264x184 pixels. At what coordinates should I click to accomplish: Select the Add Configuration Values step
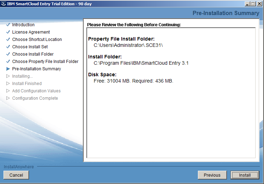(36, 91)
